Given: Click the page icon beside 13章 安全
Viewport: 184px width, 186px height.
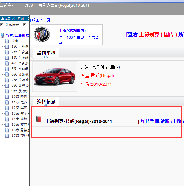Looking at the screenshot, I should point(7,114).
